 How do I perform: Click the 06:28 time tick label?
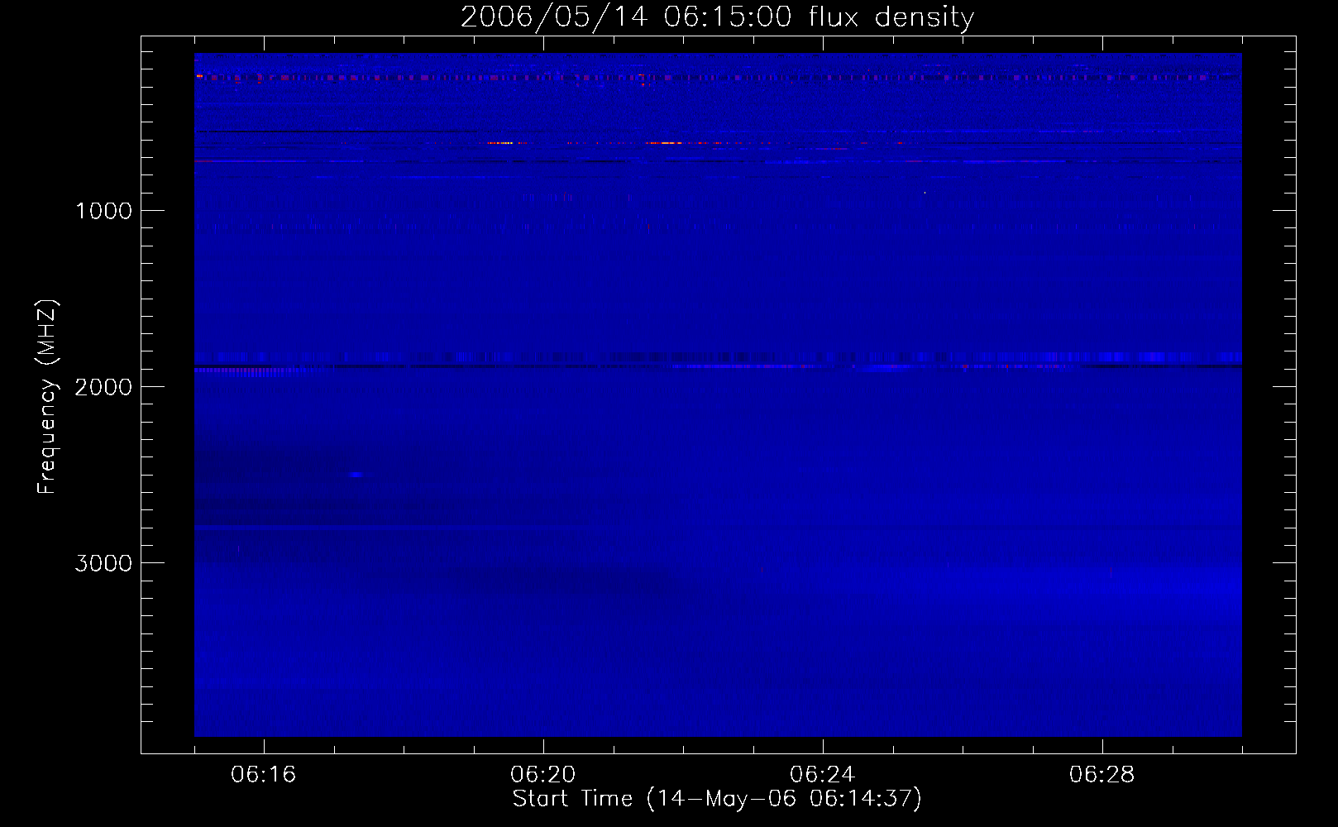(x=1102, y=775)
